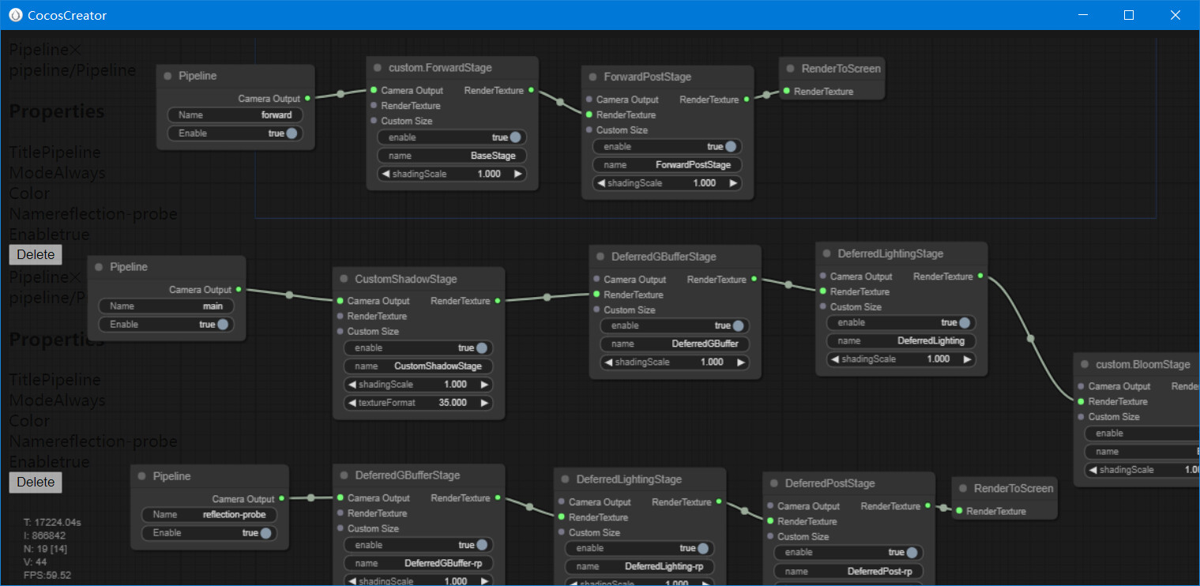
Task: Edit the name field showing DeferredLighting-rp
Action: click(640, 567)
